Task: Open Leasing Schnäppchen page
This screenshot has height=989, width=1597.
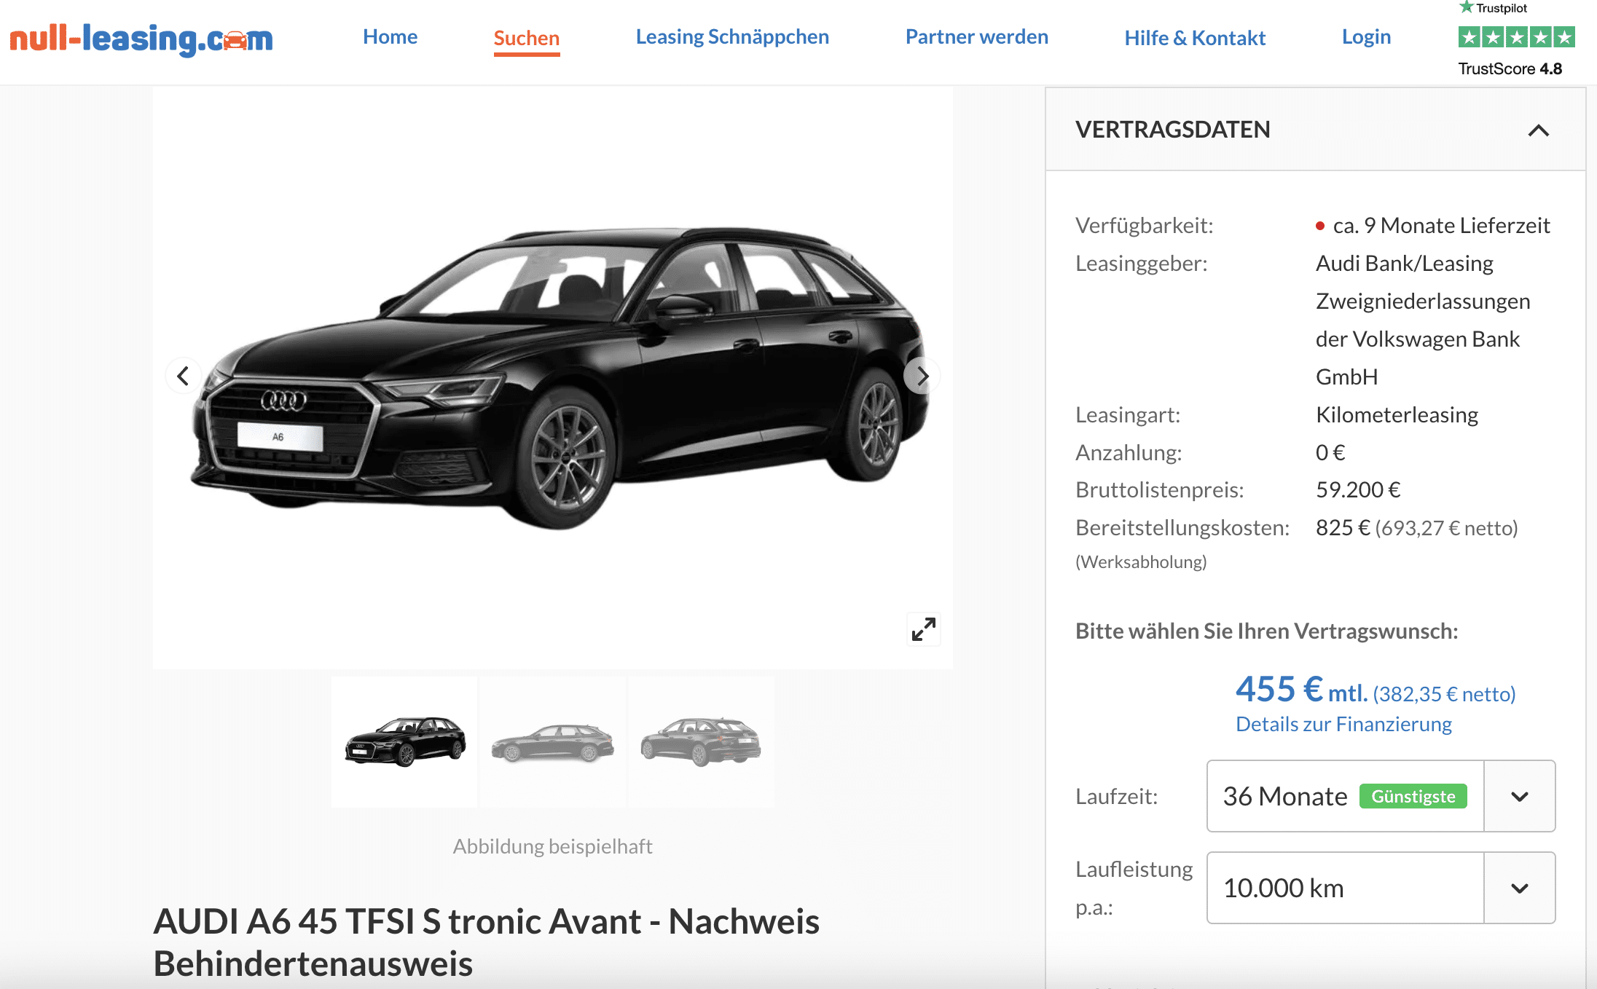Action: (732, 37)
